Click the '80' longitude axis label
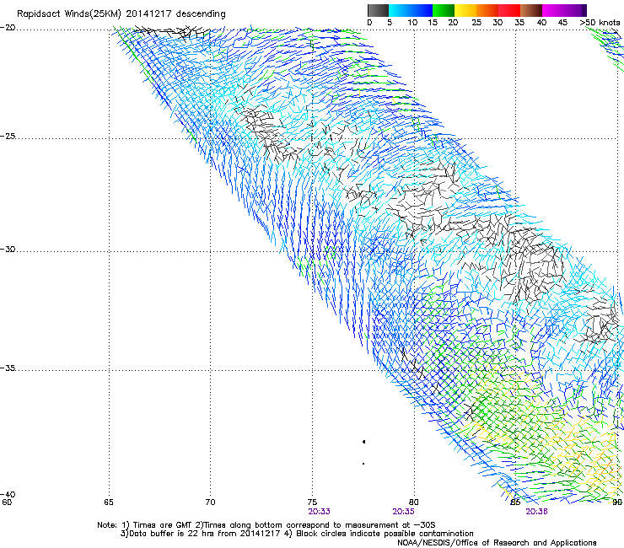Image resolution: width=624 pixels, height=548 pixels. [x=414, y=502]
